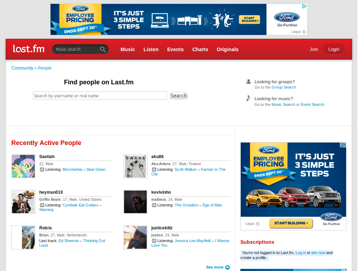Open the Music Search link
This screenshot has height=271, width=362.
tap(283, 104)
